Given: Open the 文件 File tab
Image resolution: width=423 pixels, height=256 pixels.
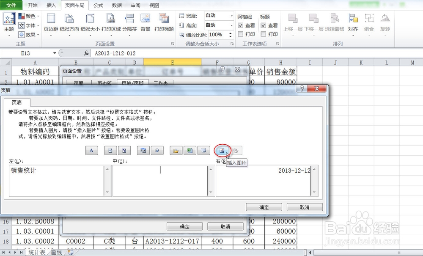Looking at the screenshot, I should pyautogui.click(x=11, y=5).
